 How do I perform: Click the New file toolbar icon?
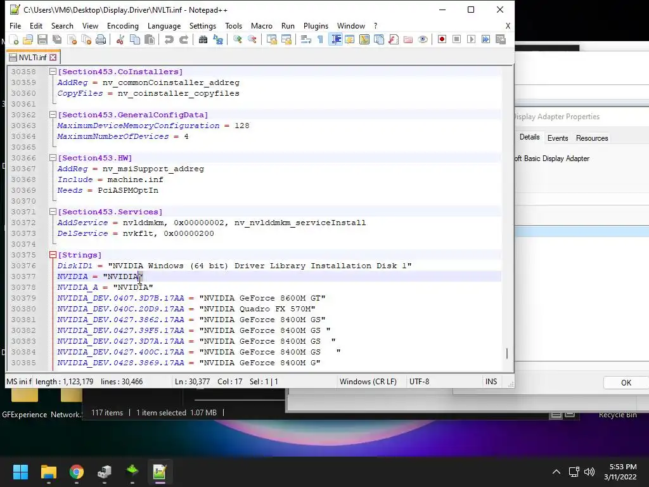14,39
